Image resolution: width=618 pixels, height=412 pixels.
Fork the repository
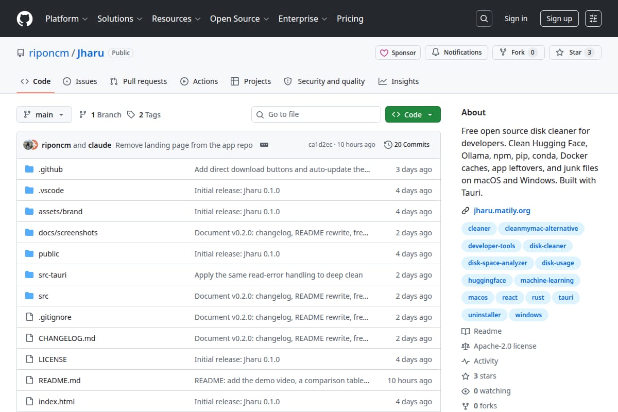pos(519,53)
